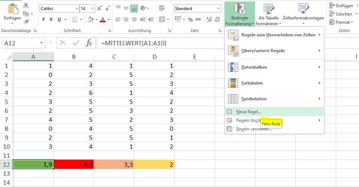Click the Einfügen paste icon

tap(13, 9)
